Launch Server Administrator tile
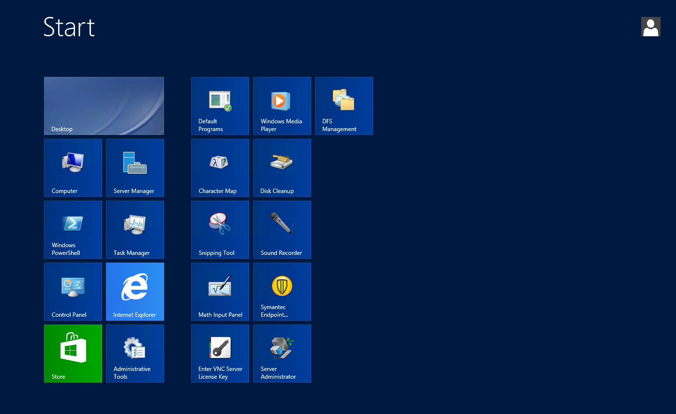 282,354
